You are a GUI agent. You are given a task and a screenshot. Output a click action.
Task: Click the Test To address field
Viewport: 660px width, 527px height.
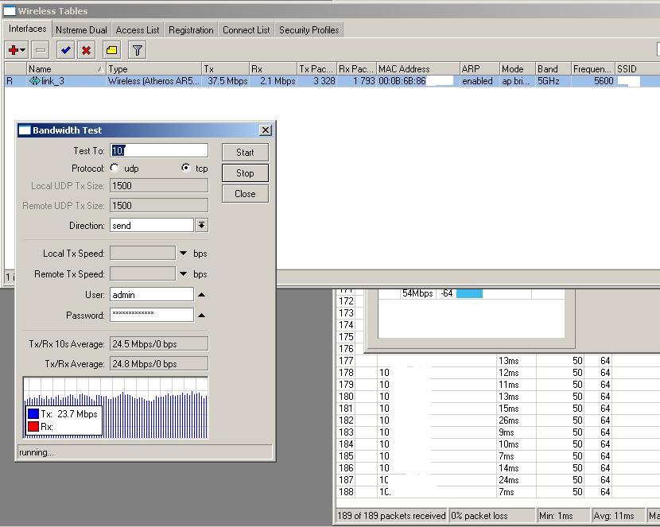click(x=159, y=150)
